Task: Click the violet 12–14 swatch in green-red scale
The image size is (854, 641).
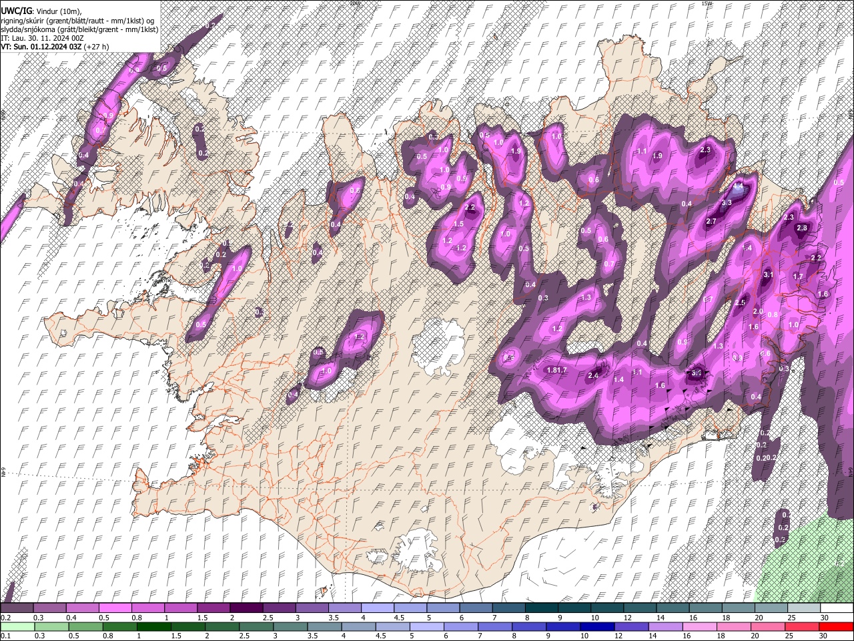Action: (631, 626)
